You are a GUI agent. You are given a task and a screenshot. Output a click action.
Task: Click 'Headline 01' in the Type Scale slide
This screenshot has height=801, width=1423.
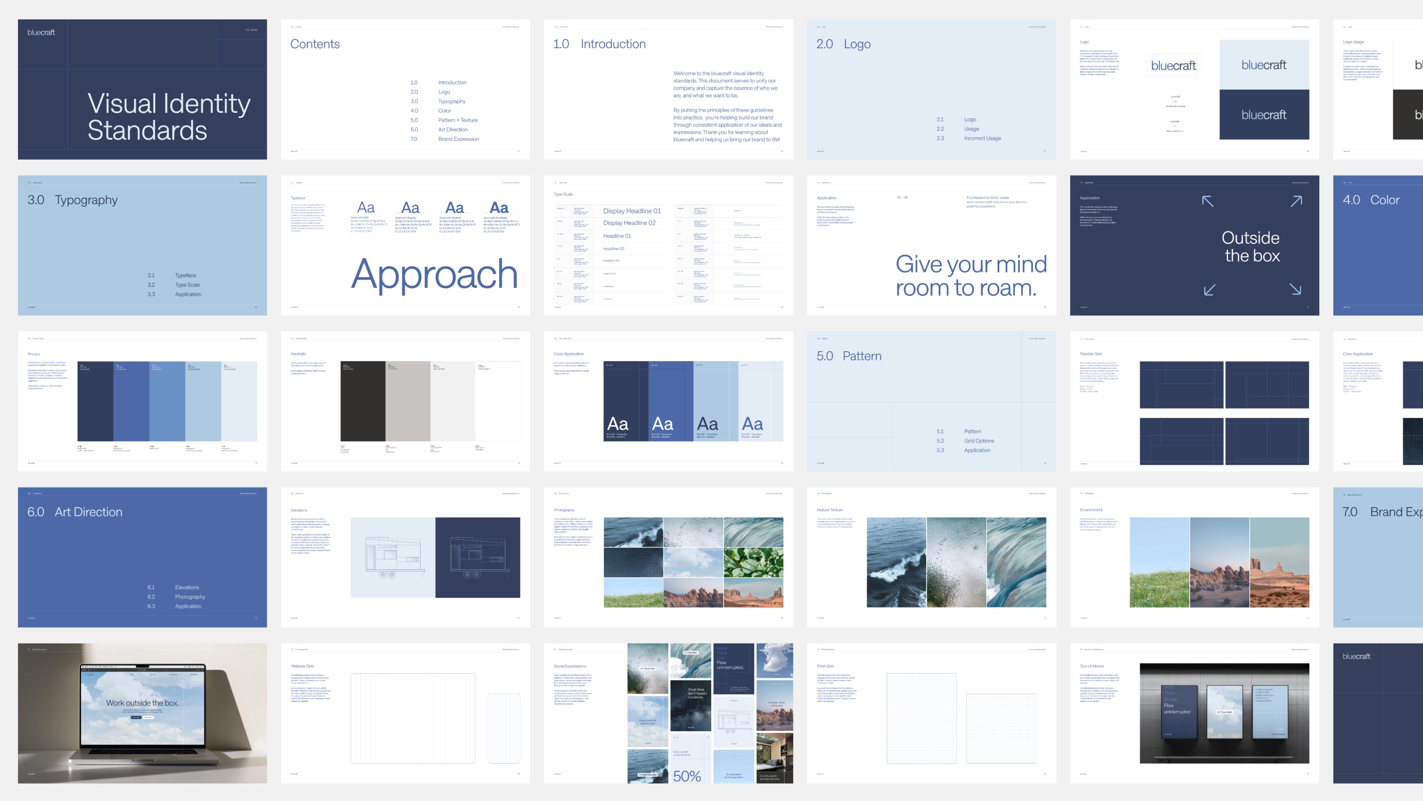616,236
